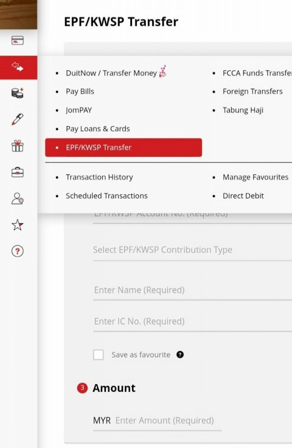
Task: Tick the Save as favourite checkbox
Action: click(98, 354)
